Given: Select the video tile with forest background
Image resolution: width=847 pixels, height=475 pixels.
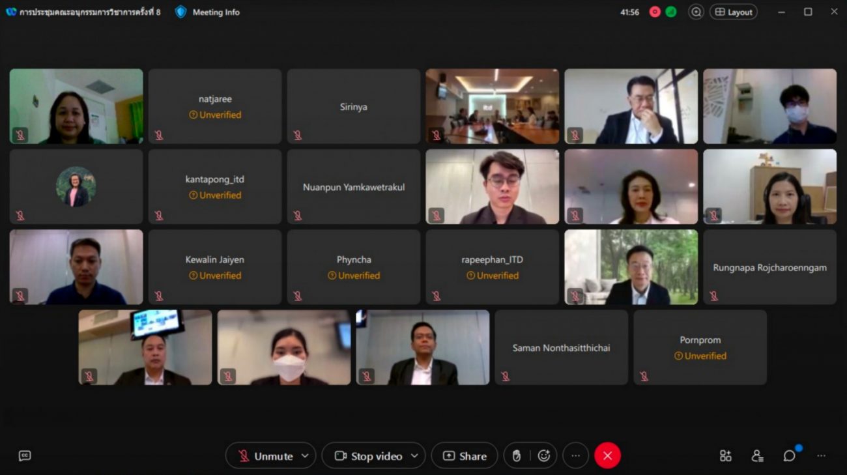Looking at the screenshot, I should (631, 267).
